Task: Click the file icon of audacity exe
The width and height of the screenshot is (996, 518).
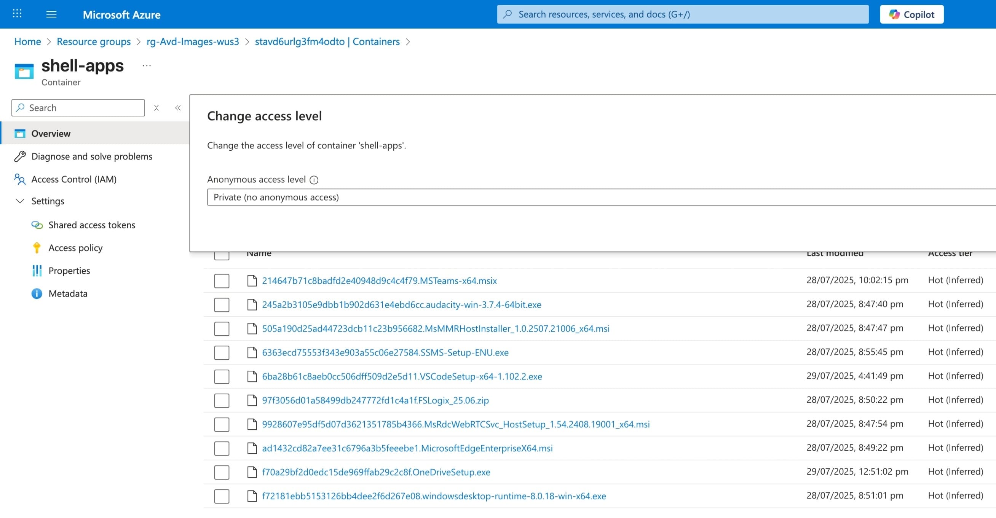Action: coord(252,304)
